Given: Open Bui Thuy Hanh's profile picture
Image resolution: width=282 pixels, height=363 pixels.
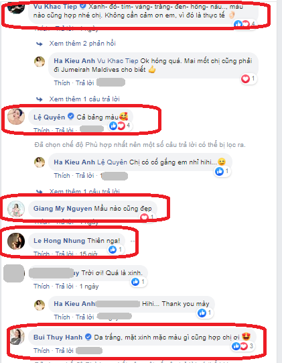Looking at the screenshot, I should [x=18, y=337].
